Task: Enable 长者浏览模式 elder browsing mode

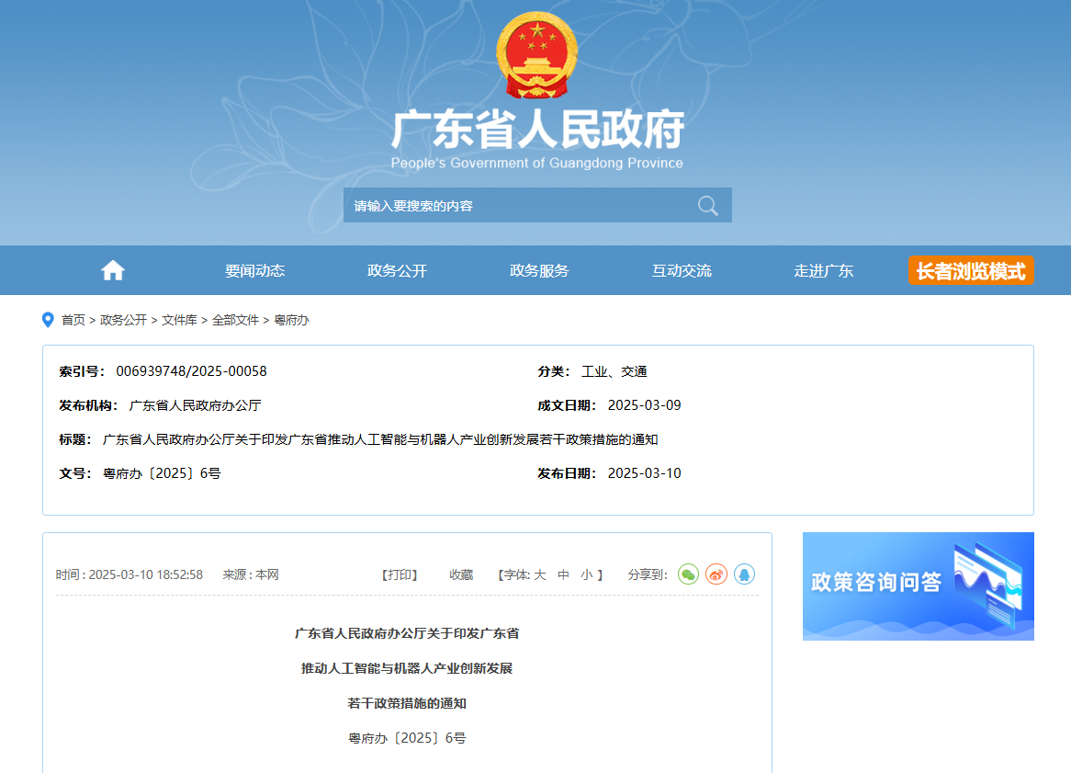Action: pos(971,270)
